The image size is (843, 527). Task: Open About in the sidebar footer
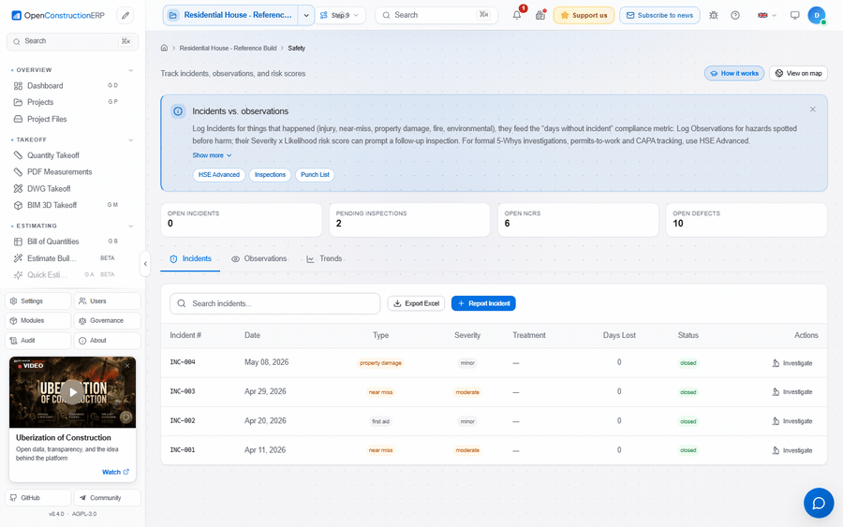(x=107, y=341)
